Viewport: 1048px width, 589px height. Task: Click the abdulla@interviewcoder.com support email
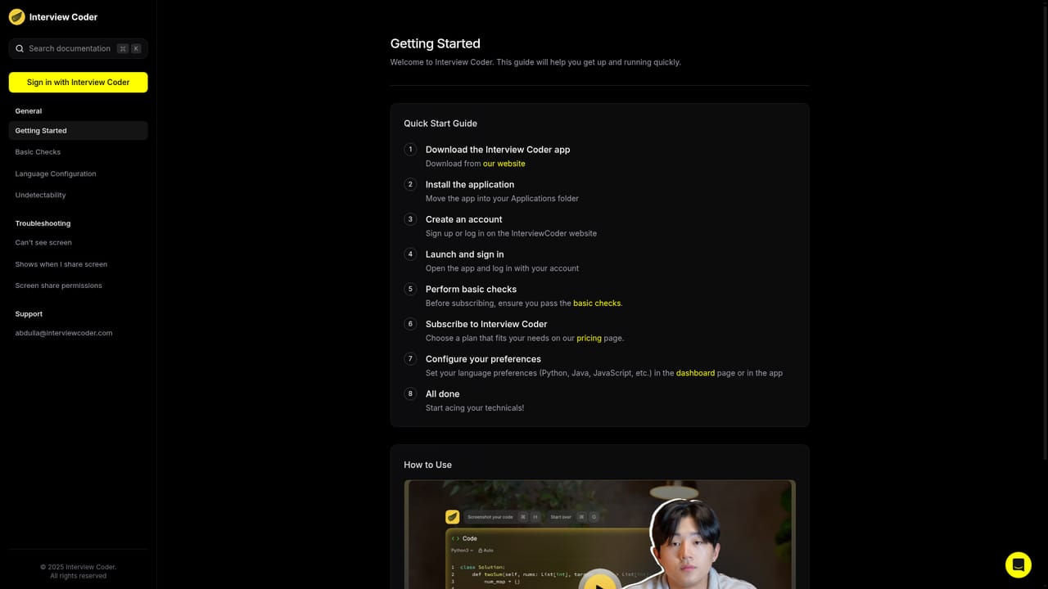click(x=64, y=333)
